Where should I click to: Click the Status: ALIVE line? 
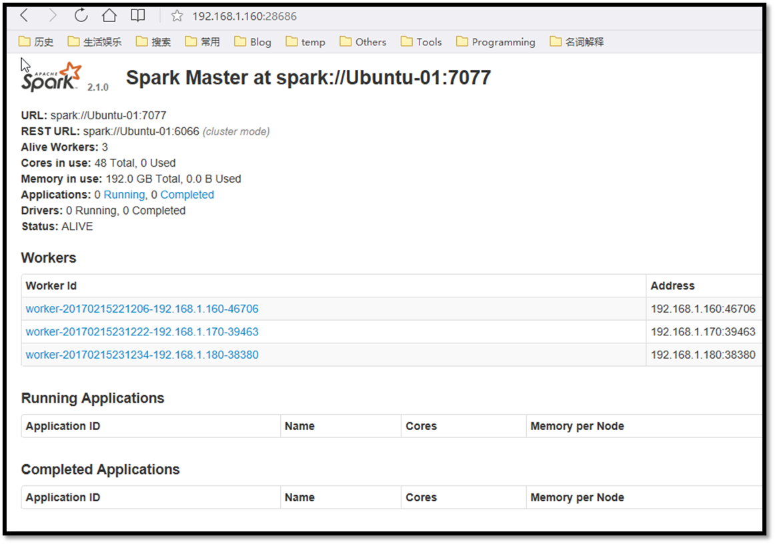57,226
